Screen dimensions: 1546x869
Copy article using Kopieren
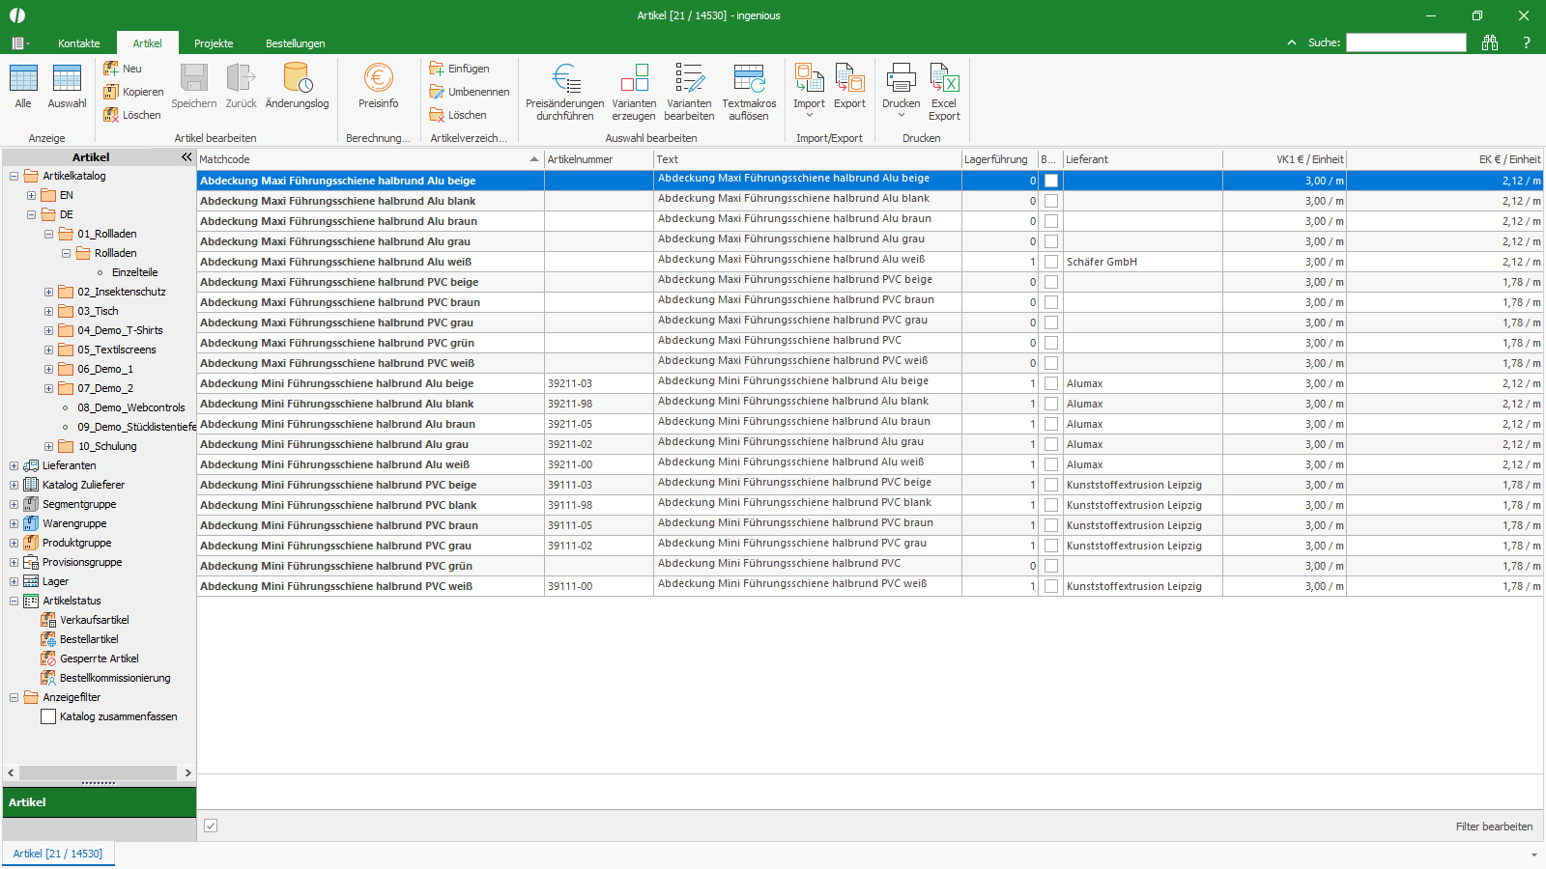[133, 92]
